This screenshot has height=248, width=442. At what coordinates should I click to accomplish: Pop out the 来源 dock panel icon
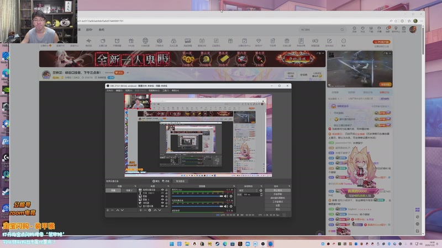(x=169, y=186)
